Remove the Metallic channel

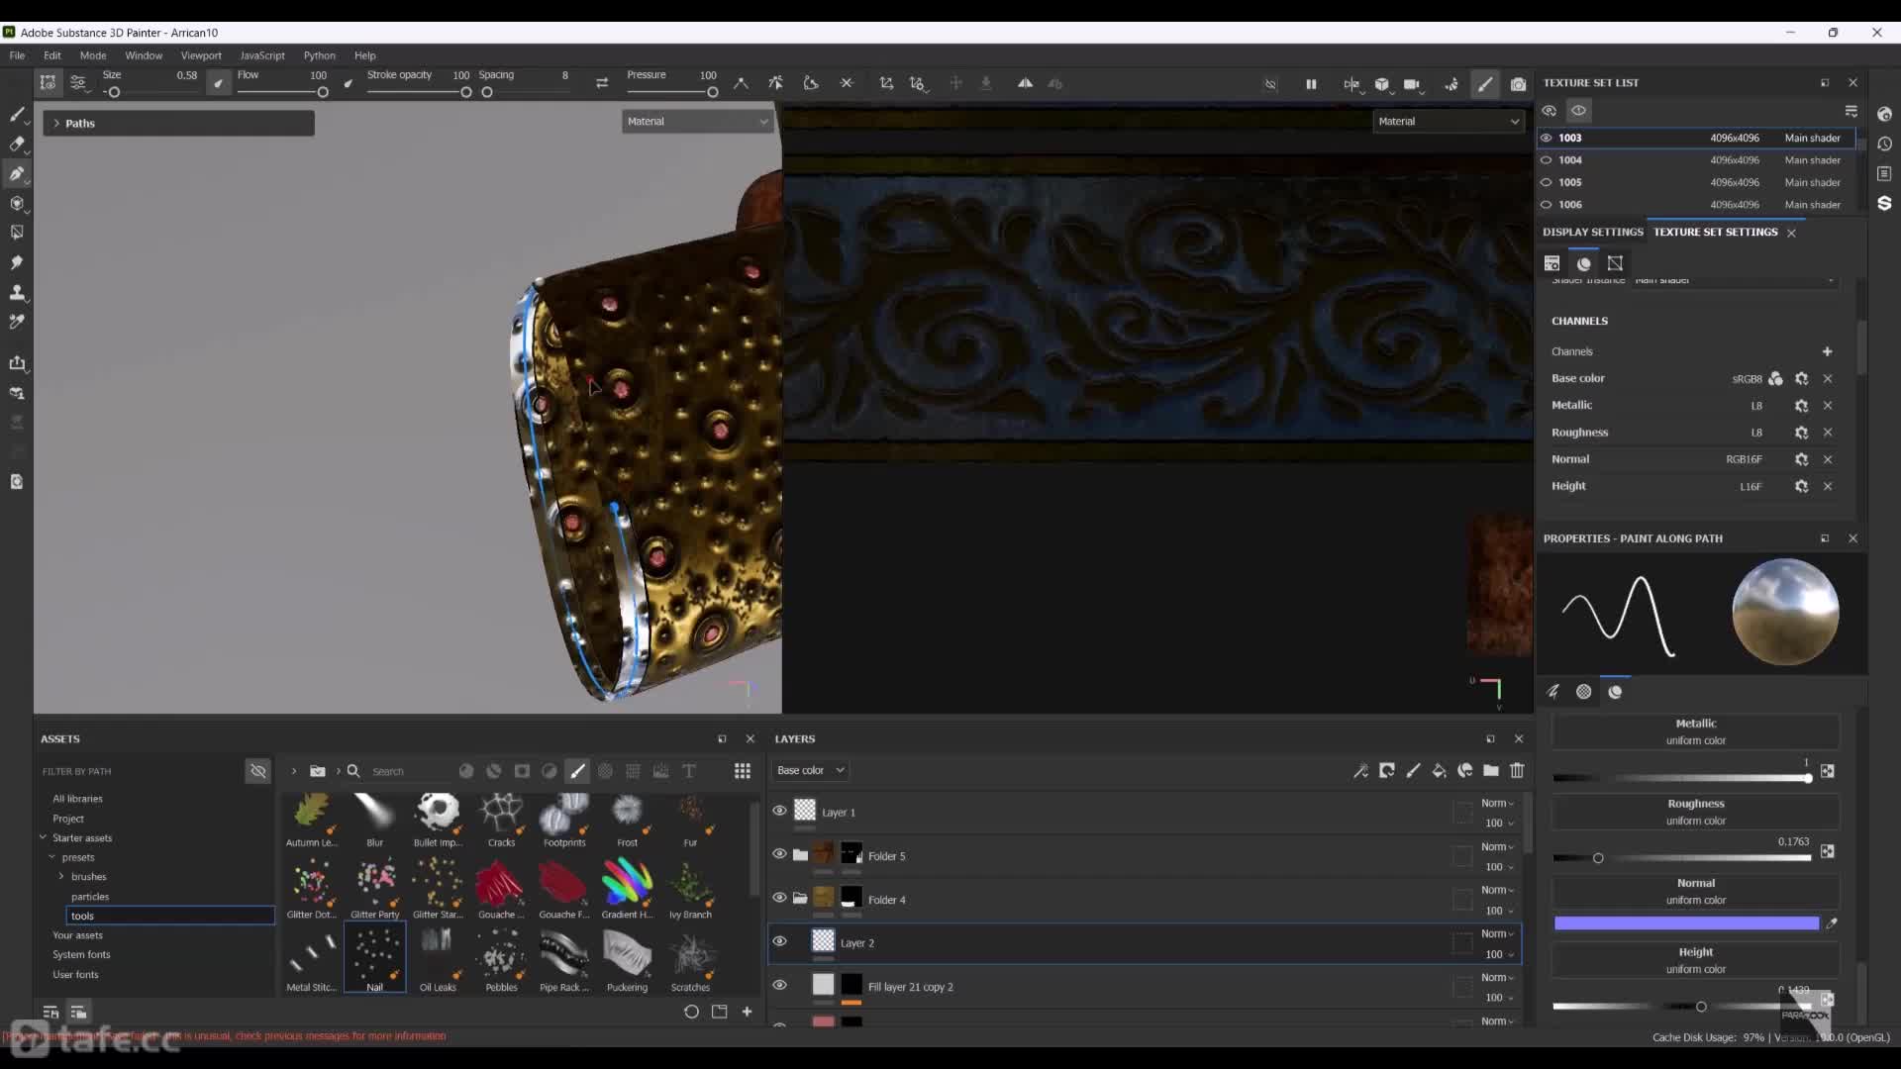[x=1828, y=405]
